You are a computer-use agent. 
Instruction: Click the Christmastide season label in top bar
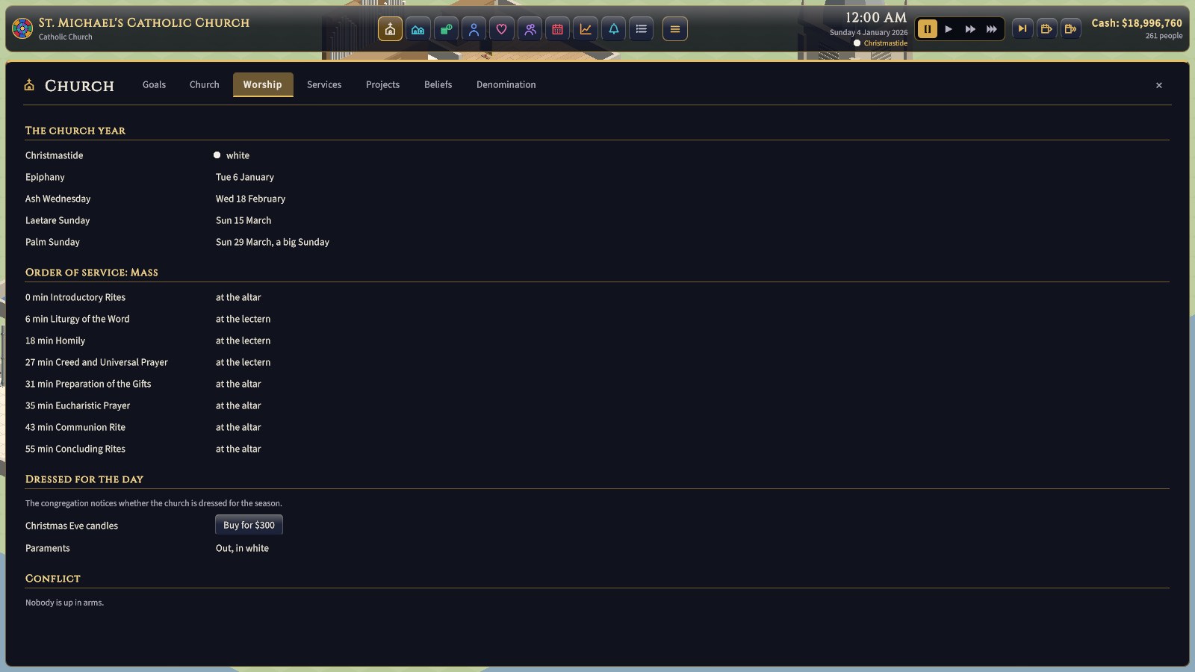pyautogui.click(x=886, y=43)
